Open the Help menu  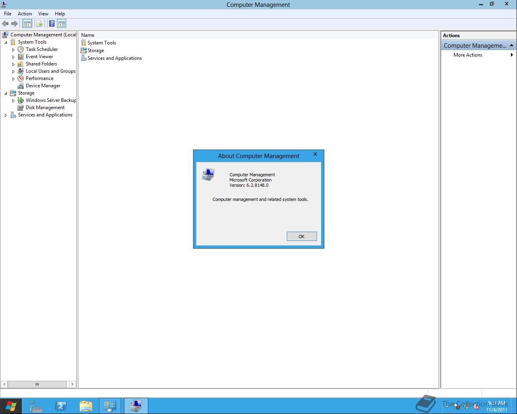click(60, 14)
